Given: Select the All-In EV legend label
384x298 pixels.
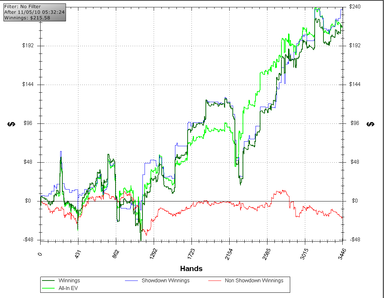Looking at the screenshot, I should click(68, 288).
